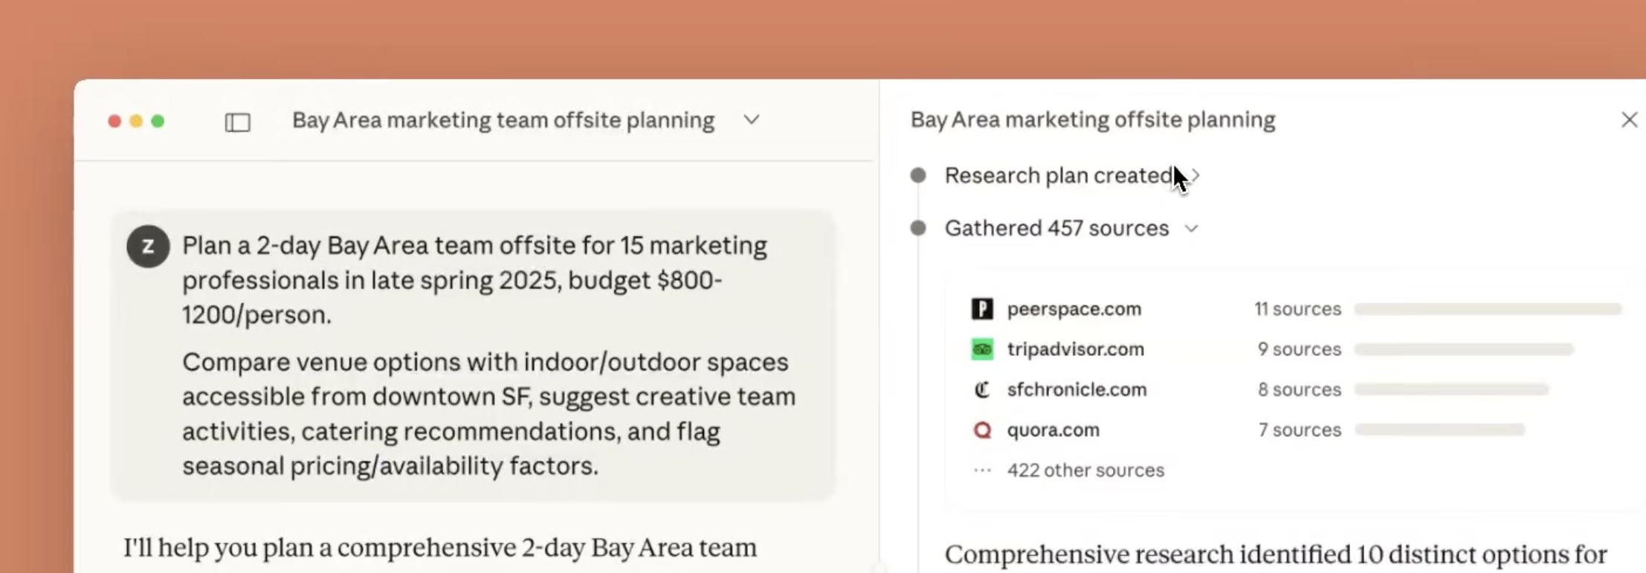Click the peerspace.com sources progress bar
This screenshot has height=573, width=1646.
point(1487,308)
